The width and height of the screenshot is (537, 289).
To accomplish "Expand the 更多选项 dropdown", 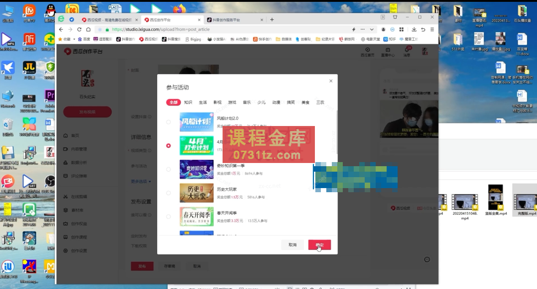I will tap(141, 181).
